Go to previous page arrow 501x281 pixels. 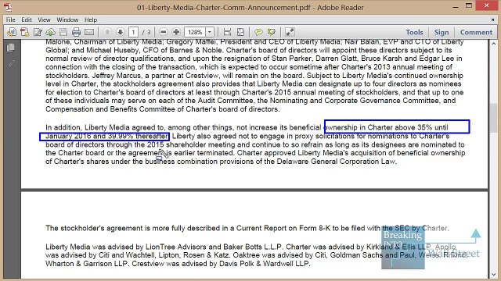(x=107, y=32)
